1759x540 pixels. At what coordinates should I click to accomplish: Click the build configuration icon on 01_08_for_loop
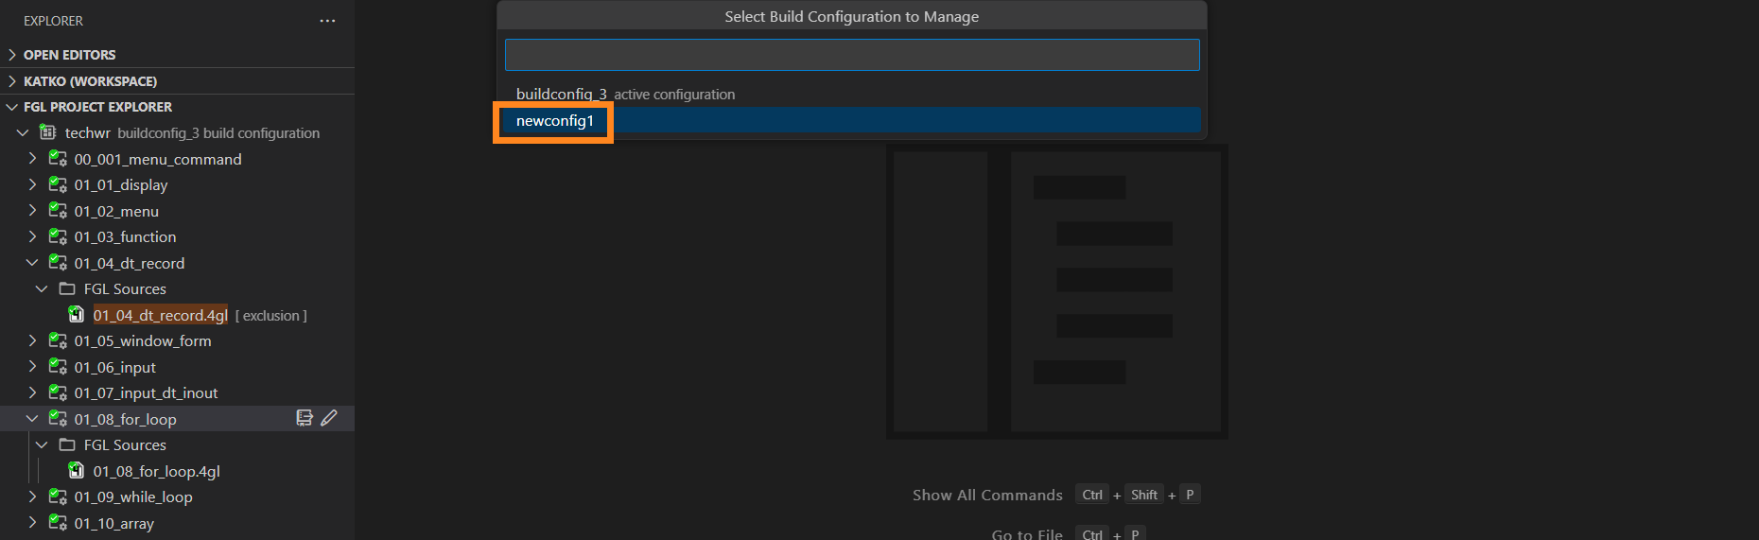tap(305, 418)
